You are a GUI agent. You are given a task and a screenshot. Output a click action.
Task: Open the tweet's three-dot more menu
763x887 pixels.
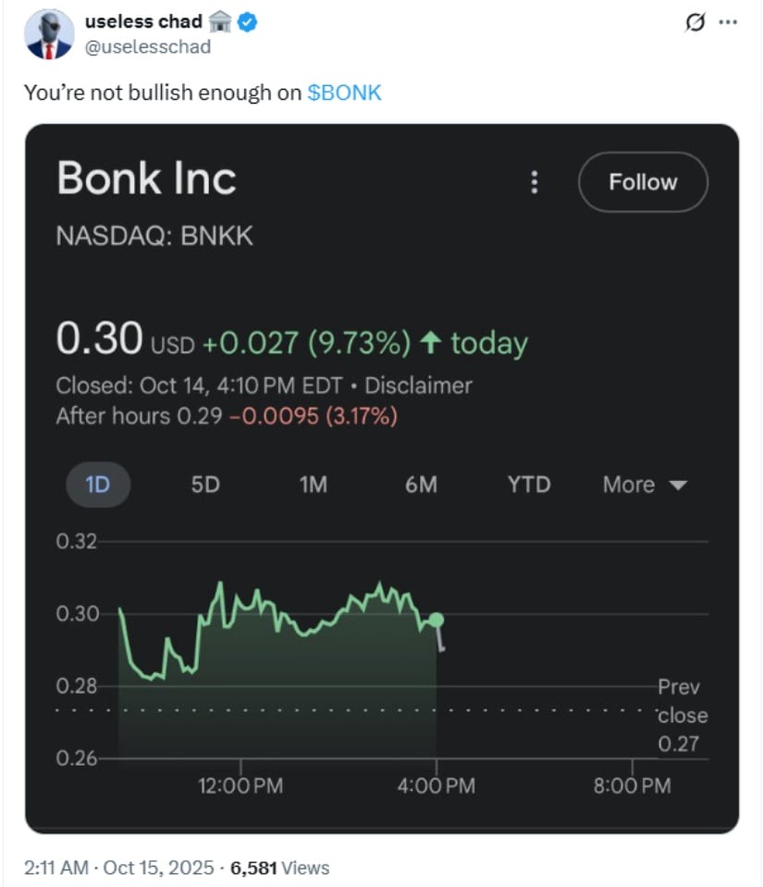point(728,23)
